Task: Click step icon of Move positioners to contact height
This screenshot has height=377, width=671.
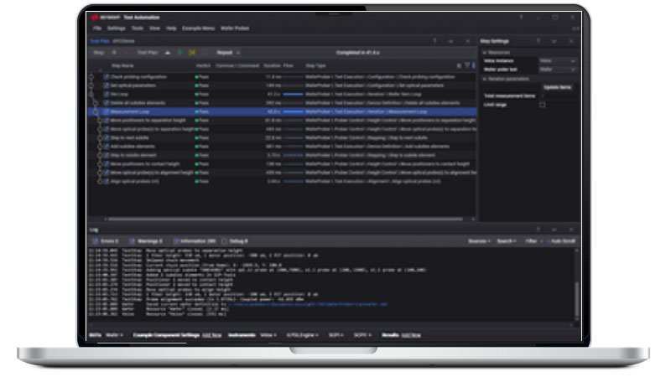Action: point(107,163)
